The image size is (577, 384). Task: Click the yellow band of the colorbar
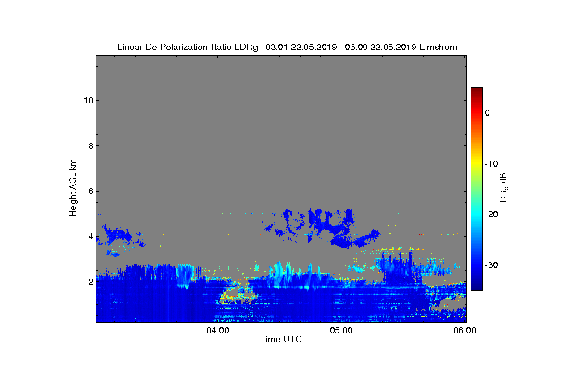click(x=477, y=164)
